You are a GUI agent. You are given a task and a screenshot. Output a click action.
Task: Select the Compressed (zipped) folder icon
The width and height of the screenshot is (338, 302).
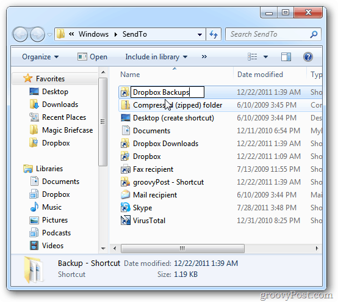click(x=125, y=105)
